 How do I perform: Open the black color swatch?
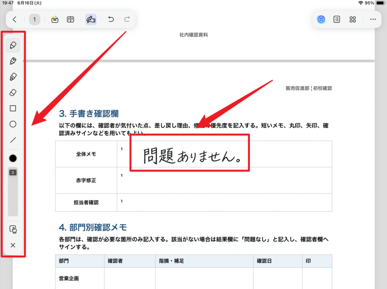(x=13, y=158)
